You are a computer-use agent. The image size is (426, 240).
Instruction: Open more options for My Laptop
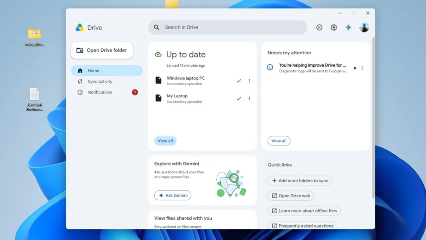(249, 99)
